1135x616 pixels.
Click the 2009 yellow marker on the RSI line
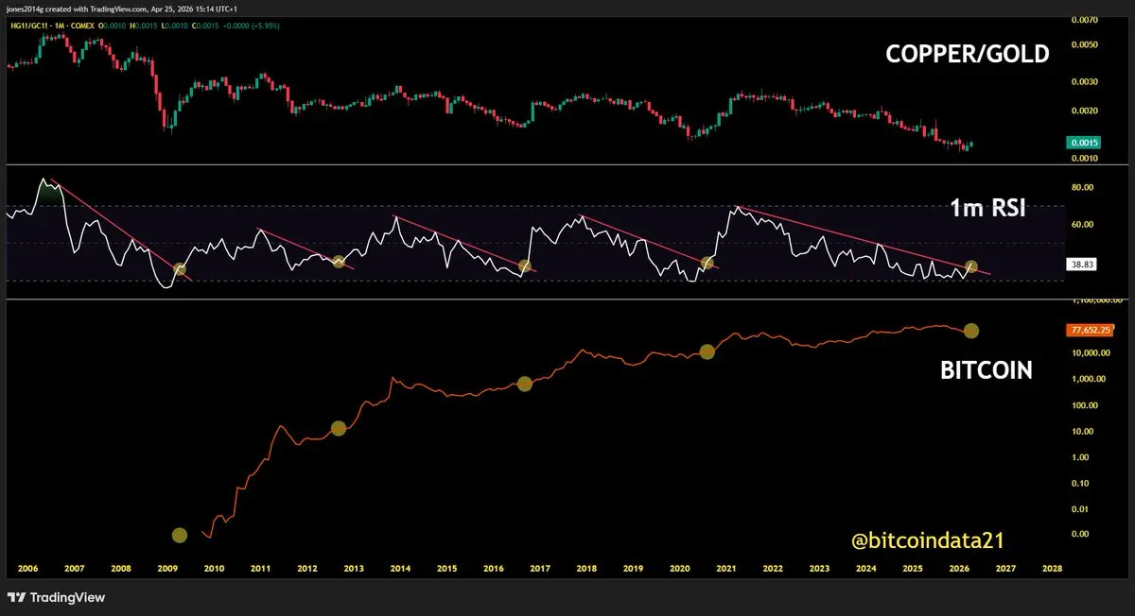click(x=180, y=270)
